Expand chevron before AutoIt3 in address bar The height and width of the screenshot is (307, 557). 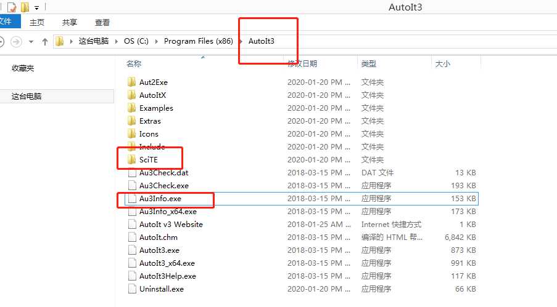[241, 41]
